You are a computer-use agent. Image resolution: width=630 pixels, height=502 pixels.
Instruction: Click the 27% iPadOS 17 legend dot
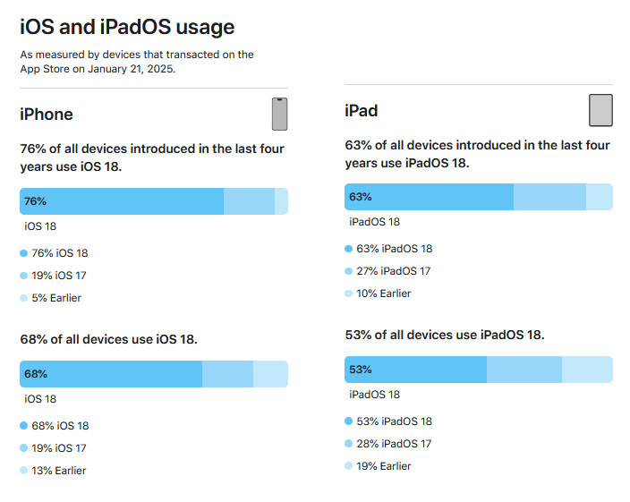(x=349, y=271)
